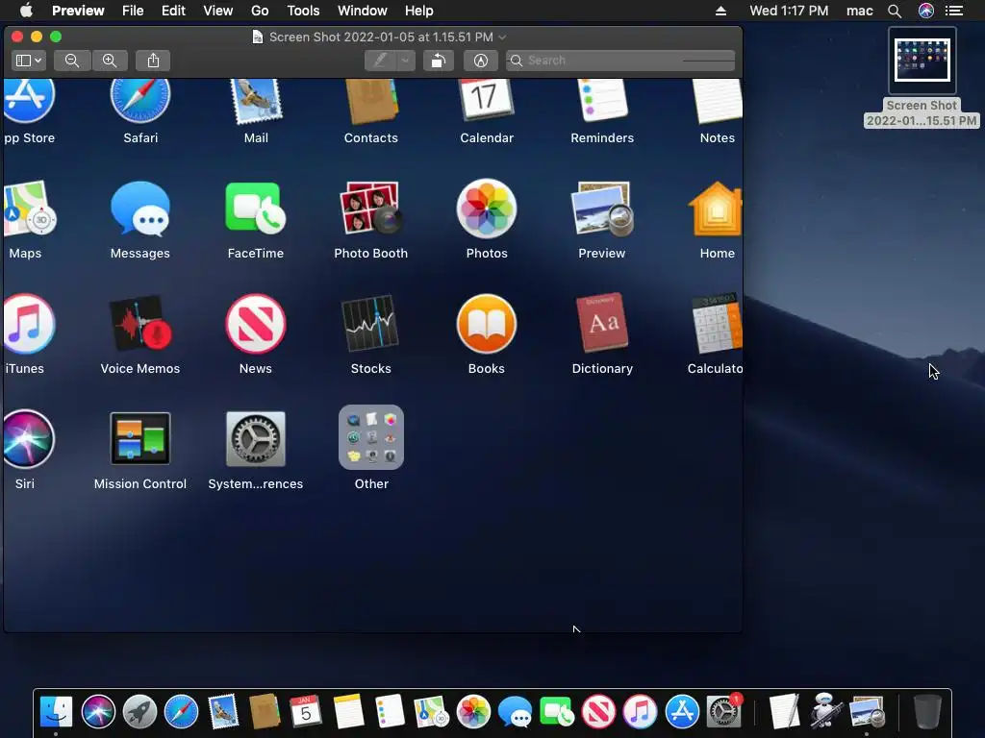Screen dimensions: 985x738
Task: Open the Apple menu
Action: tap(26, 11)
